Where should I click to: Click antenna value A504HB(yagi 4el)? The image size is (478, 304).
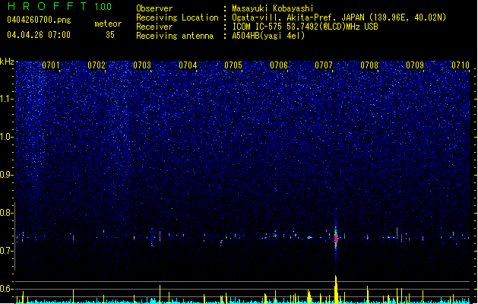point(268,36)
